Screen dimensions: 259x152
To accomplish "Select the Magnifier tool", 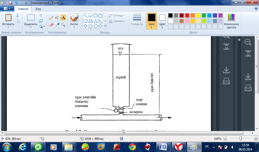I will tap(63, 25).
